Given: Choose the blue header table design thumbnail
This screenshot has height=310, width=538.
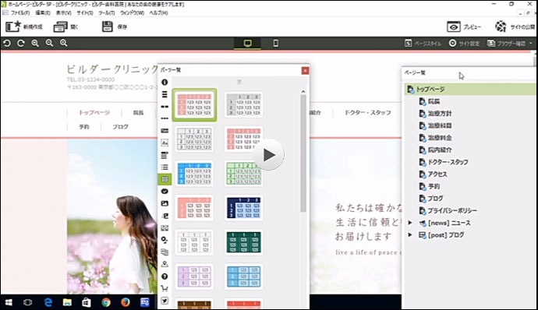Looking at the screenshot, I should pyautogui.click(x=194, y=174).
